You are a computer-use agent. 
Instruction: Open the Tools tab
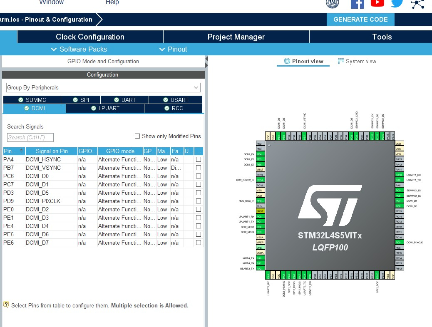382,37
